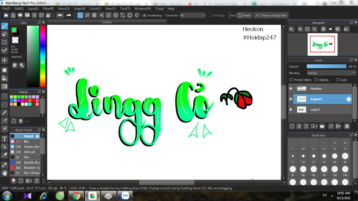Turn snap off using the toolbar icon
Viewport: 358px width, 201px height.
pyautogui.click(x=80, y=15)
